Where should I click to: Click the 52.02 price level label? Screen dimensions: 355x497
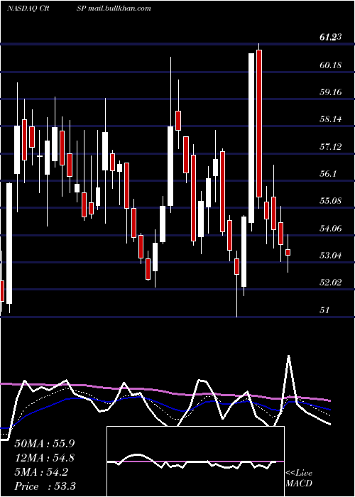point(331,282)
